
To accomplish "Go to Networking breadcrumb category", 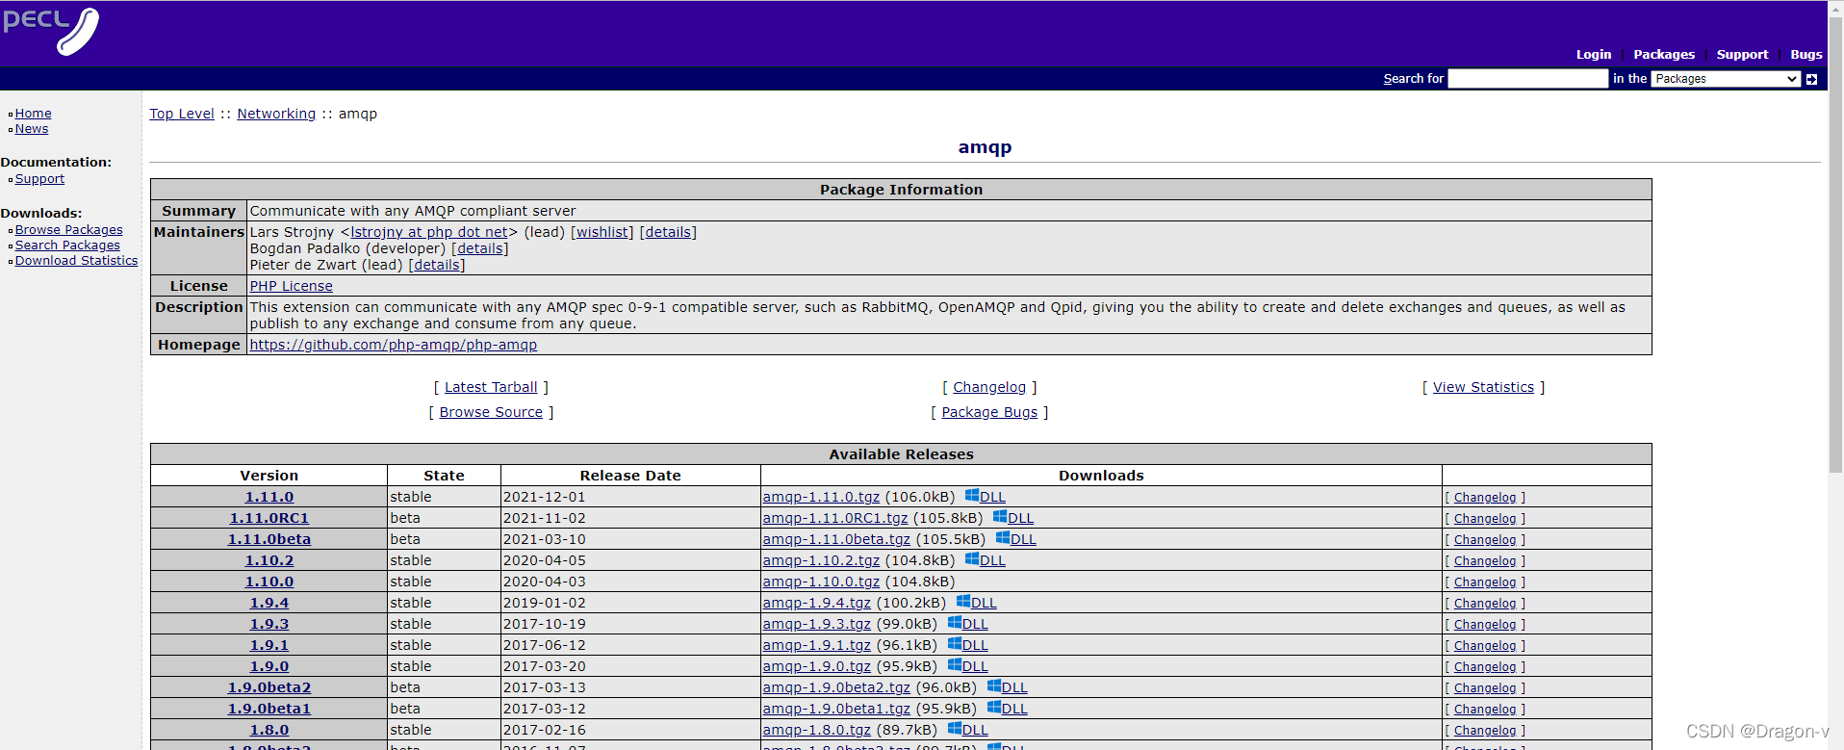I will [x=276, y=114].
